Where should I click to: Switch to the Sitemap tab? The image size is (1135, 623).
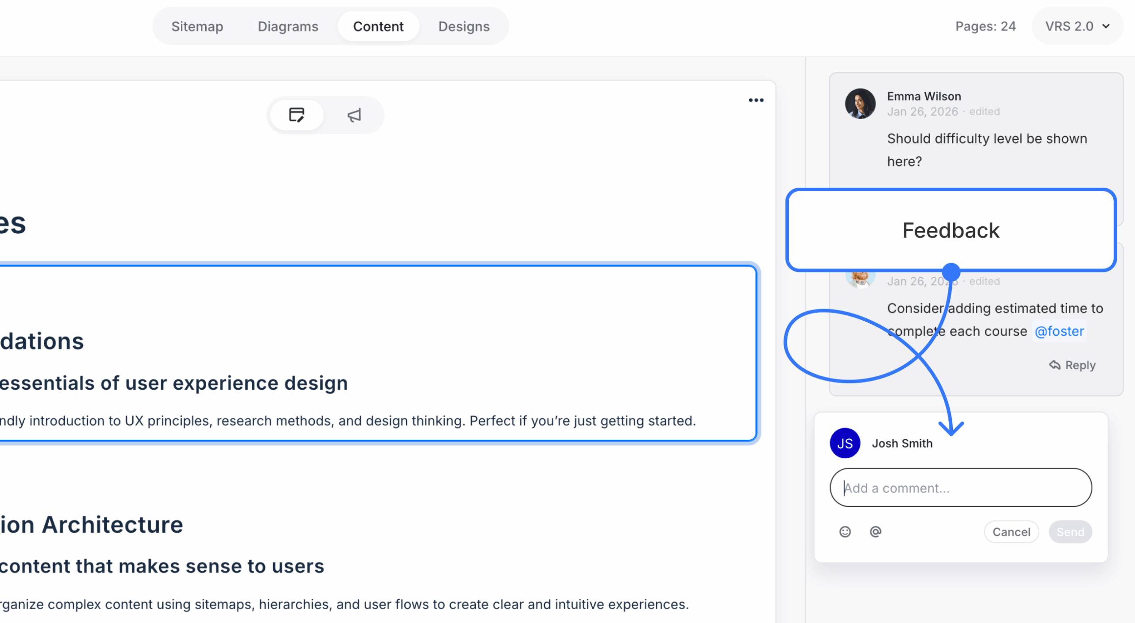pos(197,27)
